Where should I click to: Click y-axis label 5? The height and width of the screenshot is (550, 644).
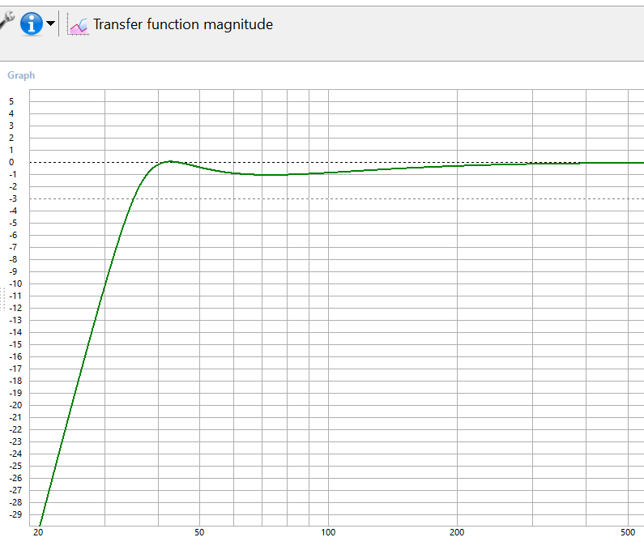[11, 101]
